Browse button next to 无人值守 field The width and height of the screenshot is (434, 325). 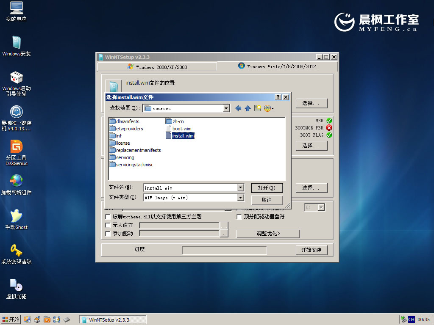[224, 226]
